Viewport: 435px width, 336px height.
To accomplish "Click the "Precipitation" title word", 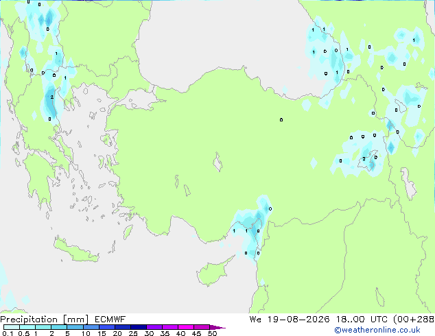I will click(29, 320).
